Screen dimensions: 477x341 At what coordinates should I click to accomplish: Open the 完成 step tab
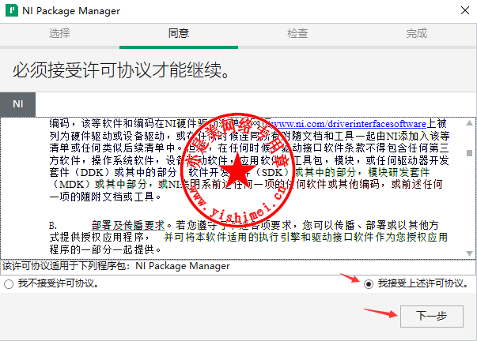pos(417,33)
